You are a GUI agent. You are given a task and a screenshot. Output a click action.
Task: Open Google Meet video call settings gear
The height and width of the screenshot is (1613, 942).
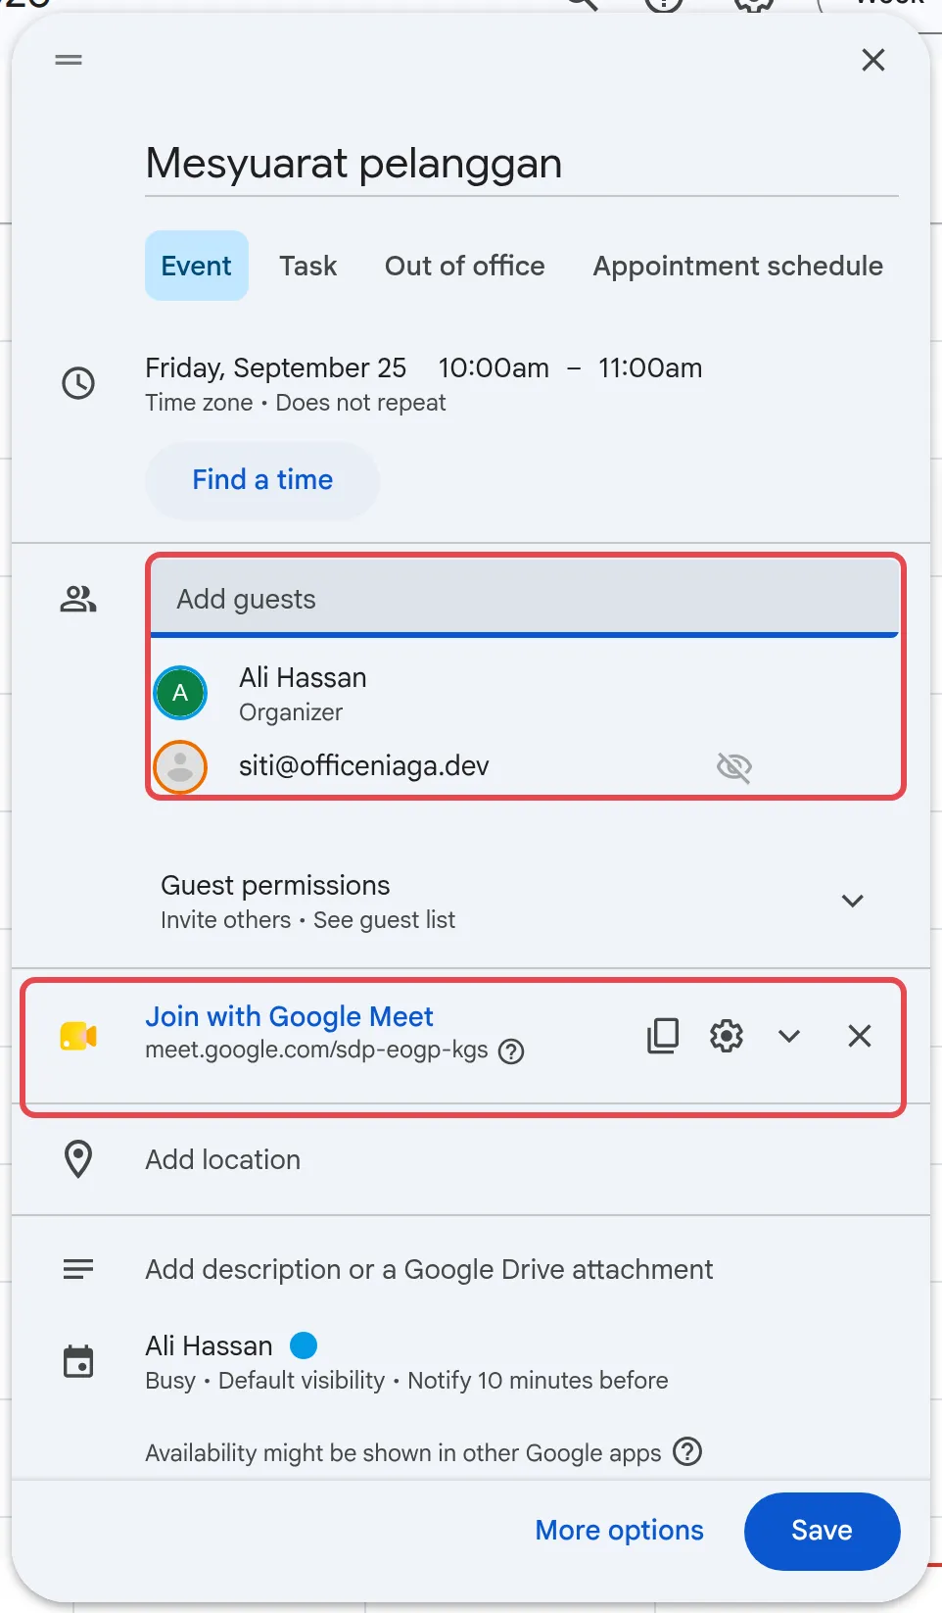point(727,1036)
